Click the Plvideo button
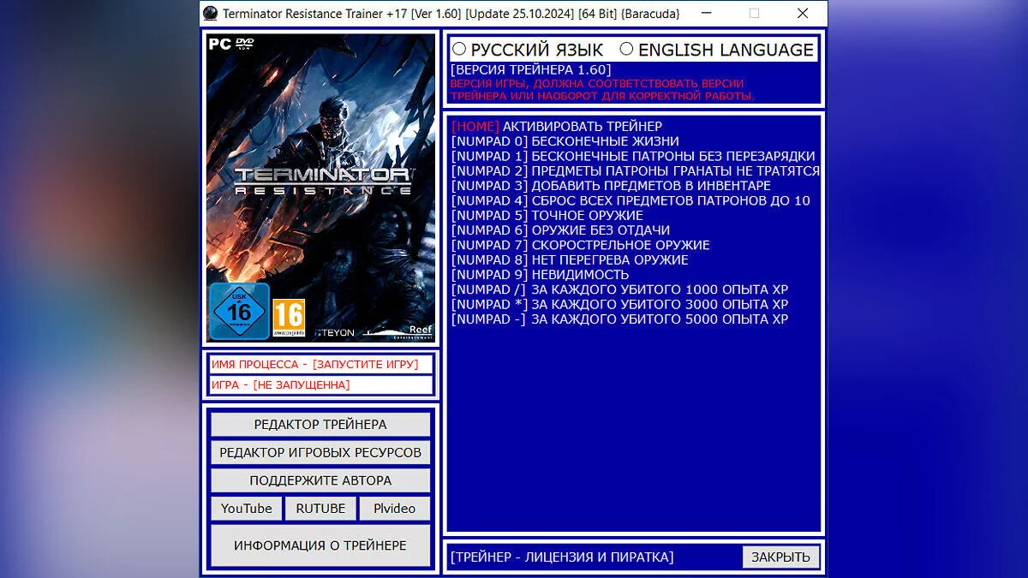 tap(394, 508)
